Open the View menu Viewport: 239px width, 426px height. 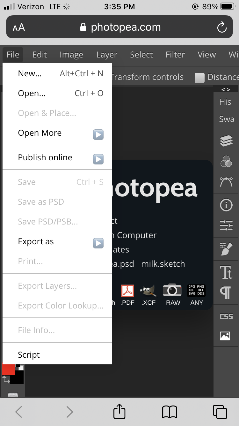coord(206,55)
